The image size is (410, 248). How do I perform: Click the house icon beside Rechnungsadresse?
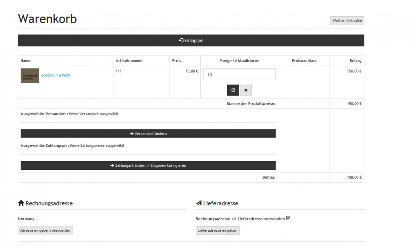21,203
